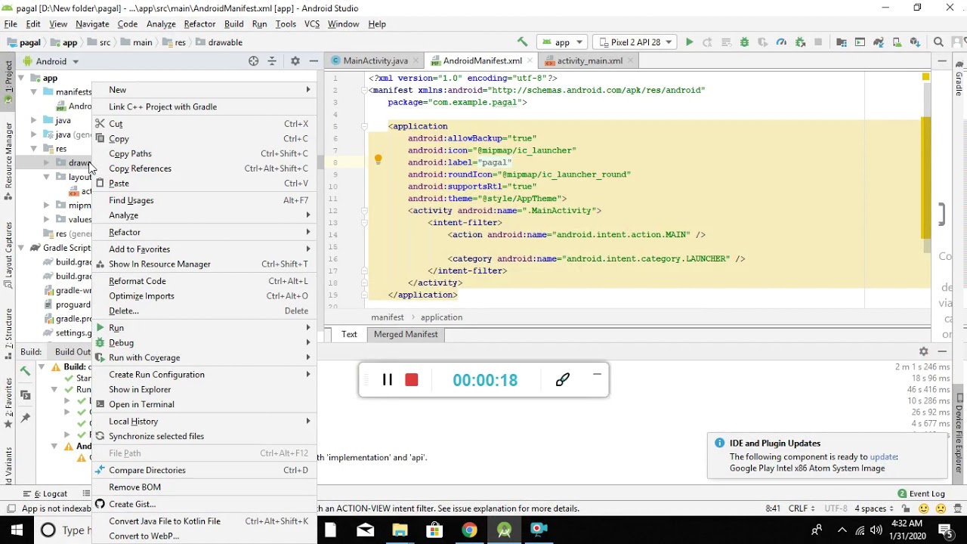Click the Chrome icon in Windows taskbar
967x544 pixels.
click(x=469, y=530)
